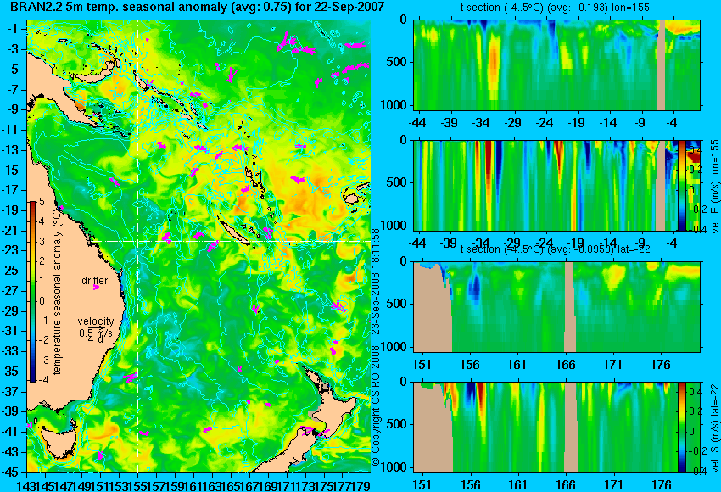Click the '-4' value on the temperature color bar
Screen dimensions: 721x492
41,380
